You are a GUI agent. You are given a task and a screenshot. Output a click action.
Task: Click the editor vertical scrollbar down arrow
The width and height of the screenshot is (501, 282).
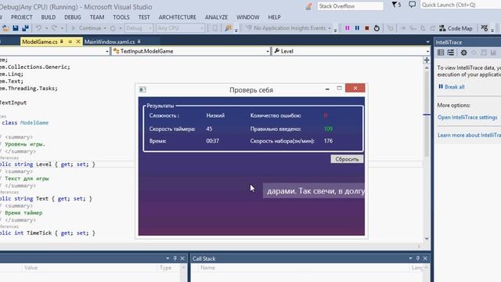tap(427, 239)
